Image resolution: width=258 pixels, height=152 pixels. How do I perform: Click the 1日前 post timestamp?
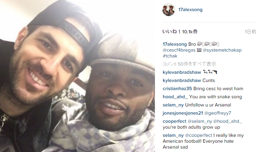250,32
